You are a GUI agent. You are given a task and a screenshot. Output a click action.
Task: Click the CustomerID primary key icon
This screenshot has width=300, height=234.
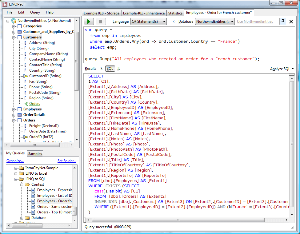(x=26, y=76)
